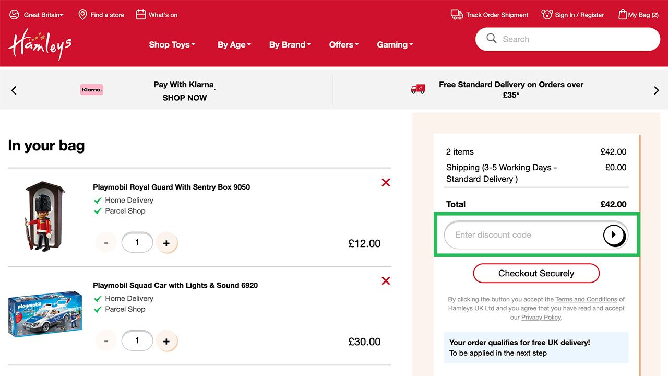Open the Great Britain region selector

coord(44,15)
